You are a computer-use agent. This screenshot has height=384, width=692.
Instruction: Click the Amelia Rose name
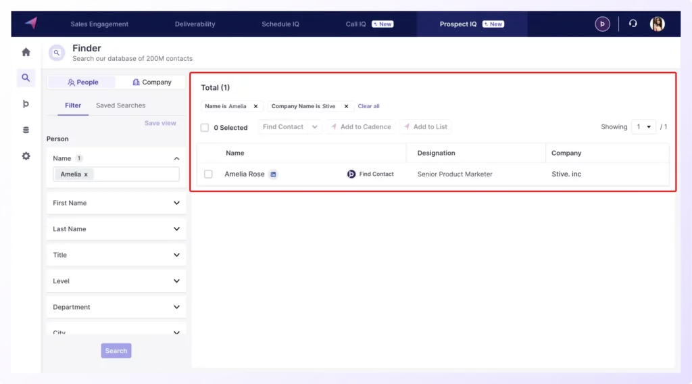245,174
